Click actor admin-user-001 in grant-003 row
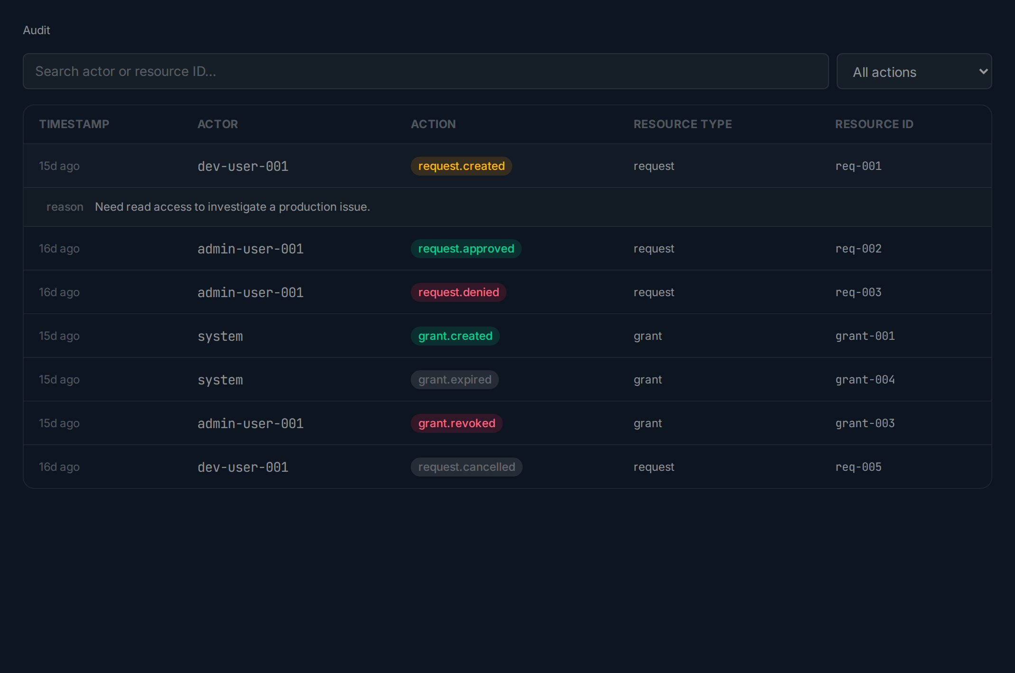This screenshot has height=673, width=1015. (x=250, y=423)
